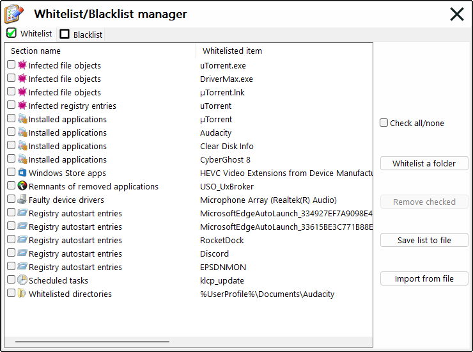Tick checkbox for Discord autostart entry

tap(11, 253)
